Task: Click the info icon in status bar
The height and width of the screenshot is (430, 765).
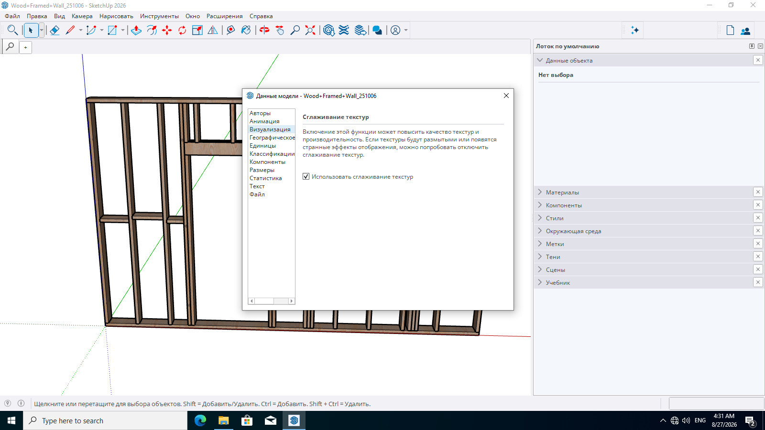Action: (21, 403)
